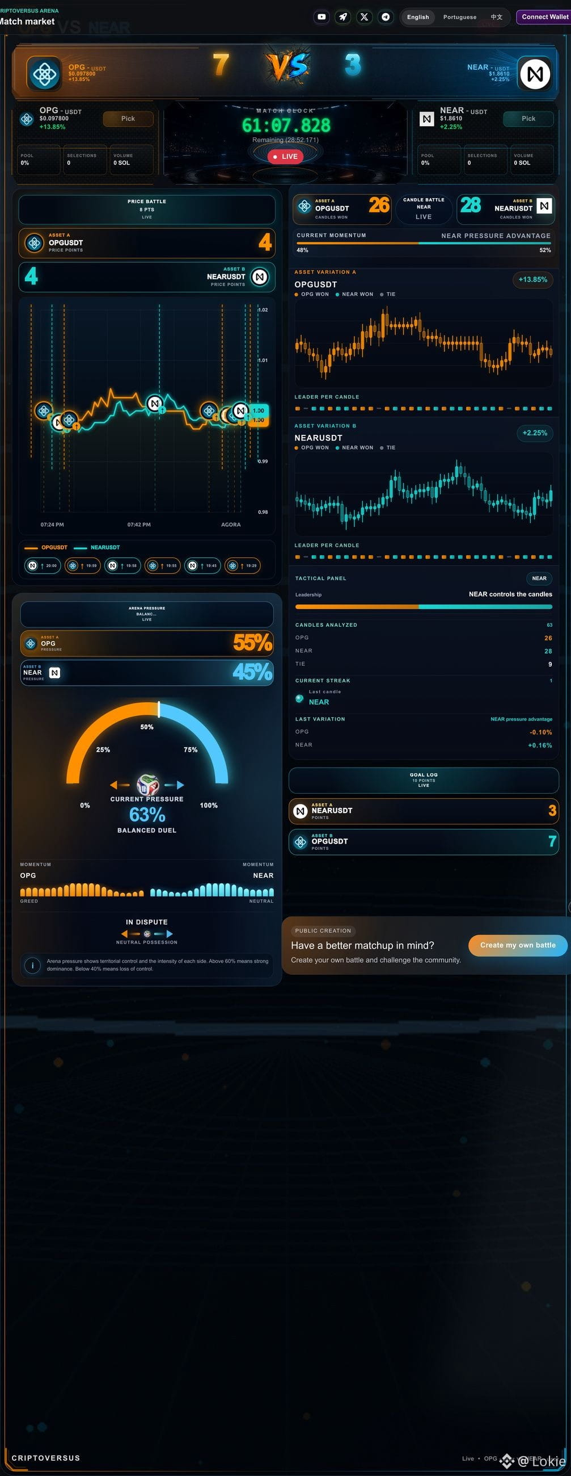The height and width of the screenshot is (1476, 571).
Task: Click the rocket launch icon
Action: [342, 16]
